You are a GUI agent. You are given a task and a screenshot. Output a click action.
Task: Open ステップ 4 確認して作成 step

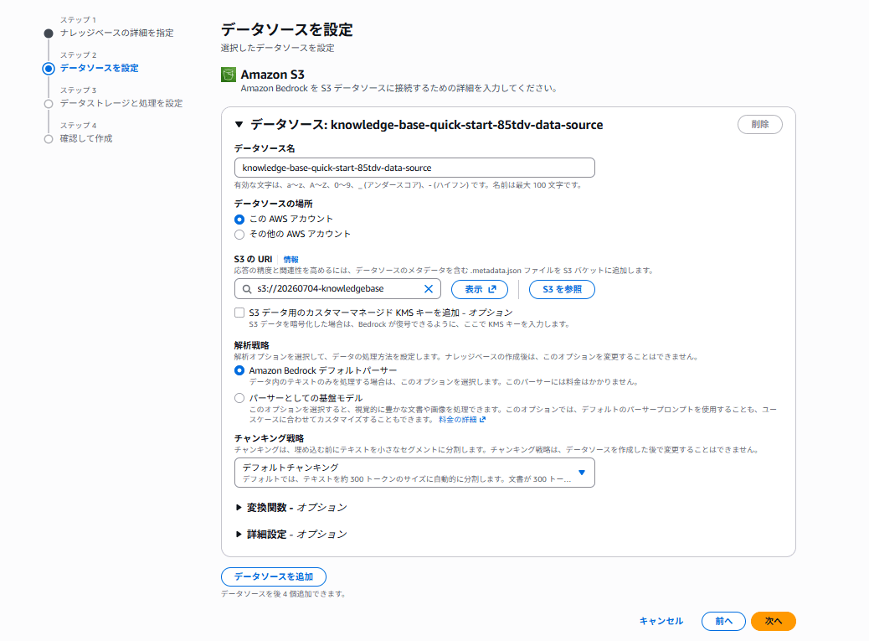(86, 138)
